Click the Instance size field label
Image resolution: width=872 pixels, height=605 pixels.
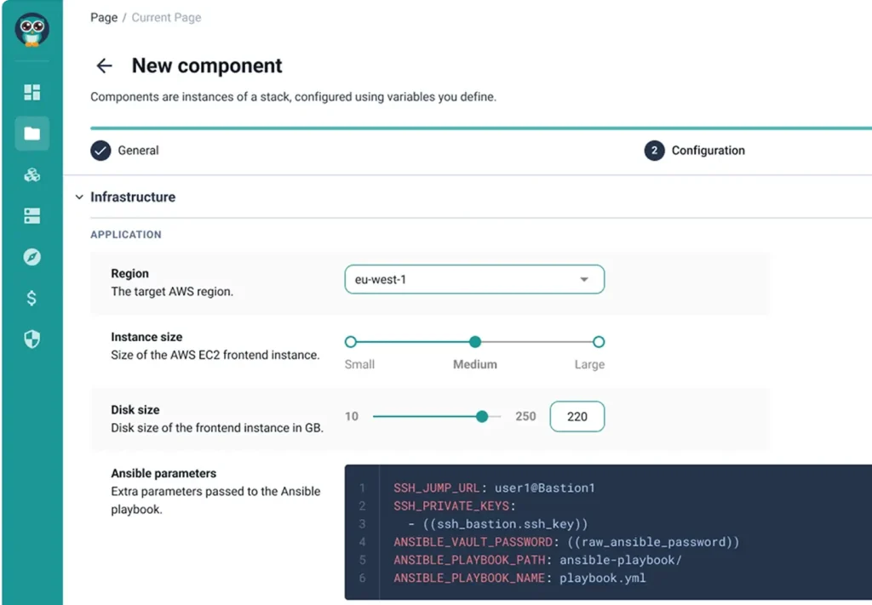tap(146, 337)
